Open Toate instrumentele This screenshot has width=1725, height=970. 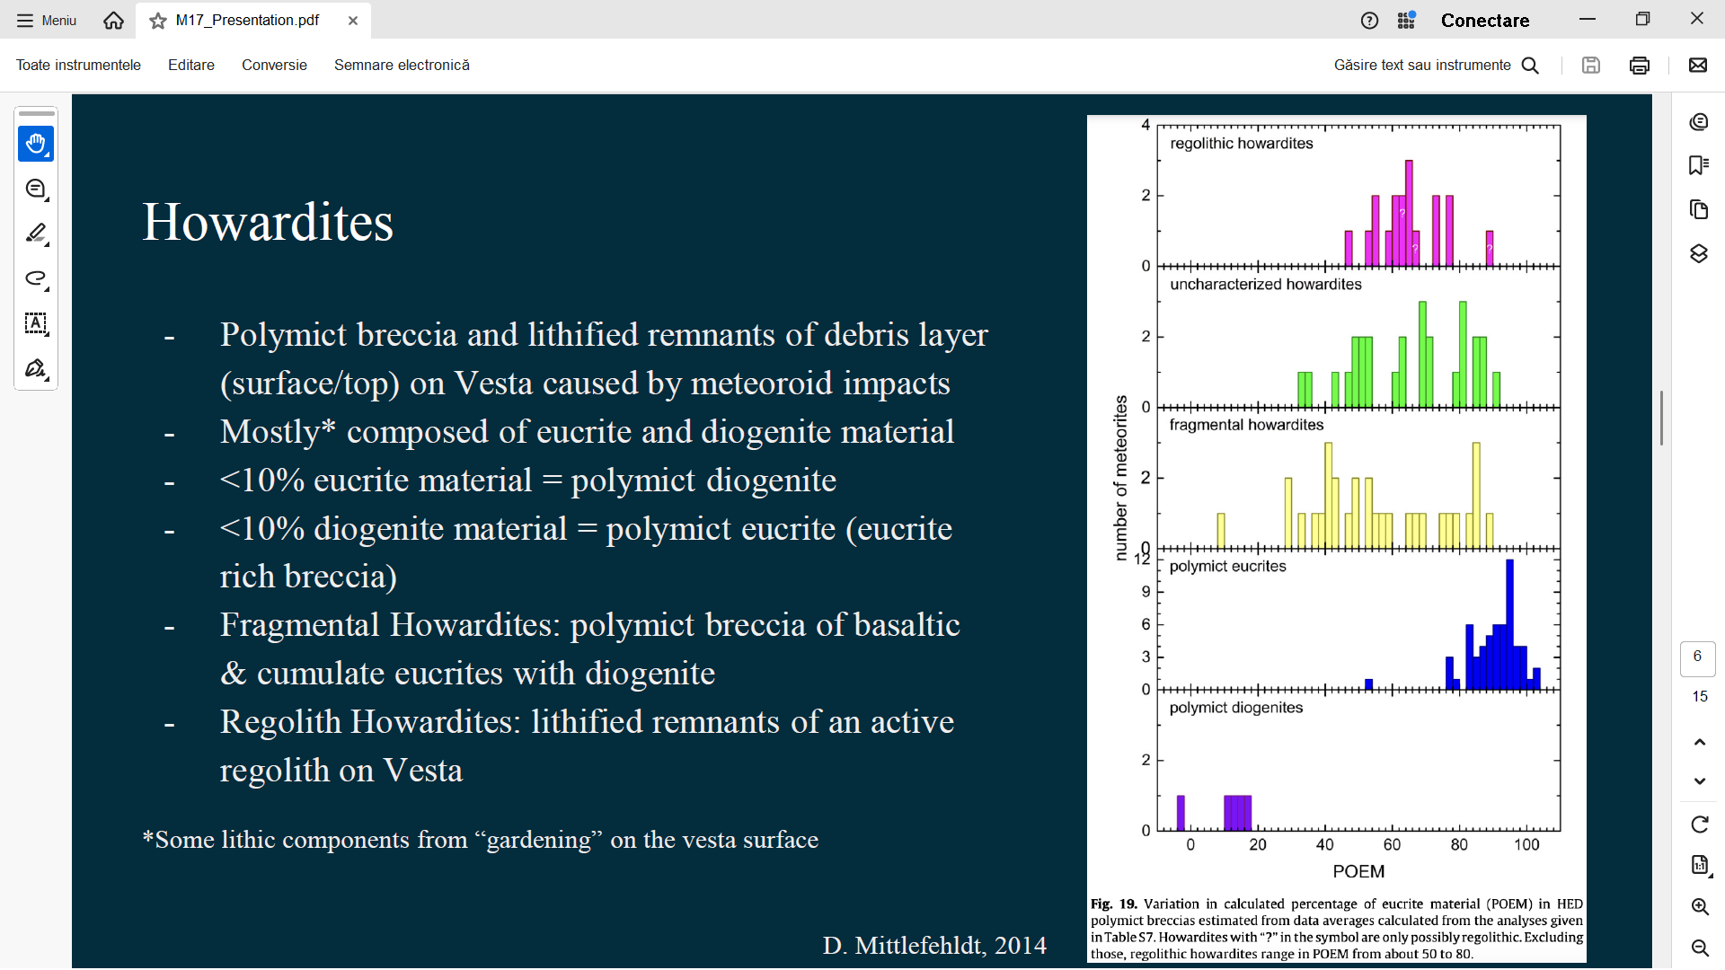pyautogui.click(x=78, y=65)
